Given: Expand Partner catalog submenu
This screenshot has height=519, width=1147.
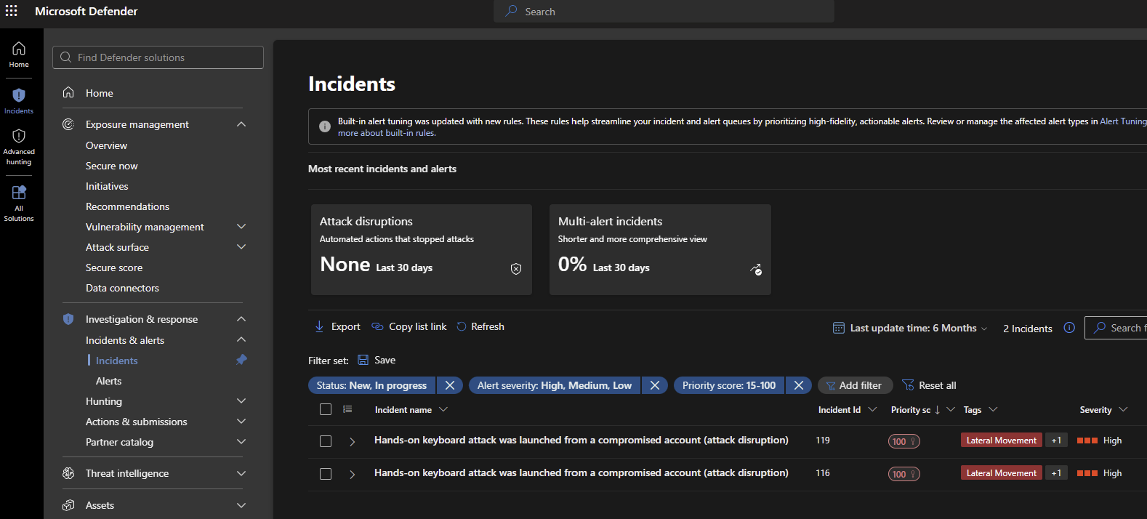Looking at the screenshot, I should click(x=241, y=442).
